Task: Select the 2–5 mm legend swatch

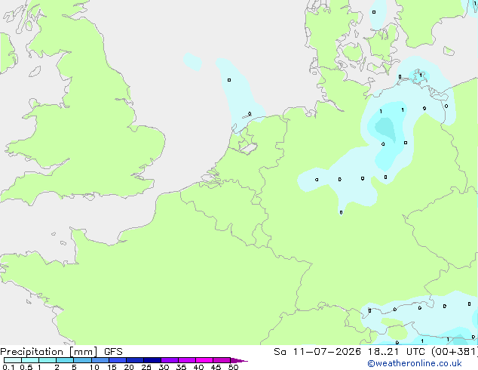Action: [x=65, y=360]
